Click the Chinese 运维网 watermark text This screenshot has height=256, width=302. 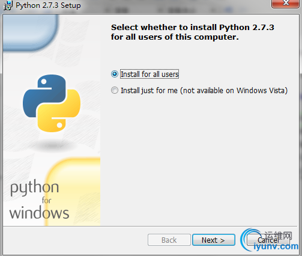click(278, 236)
